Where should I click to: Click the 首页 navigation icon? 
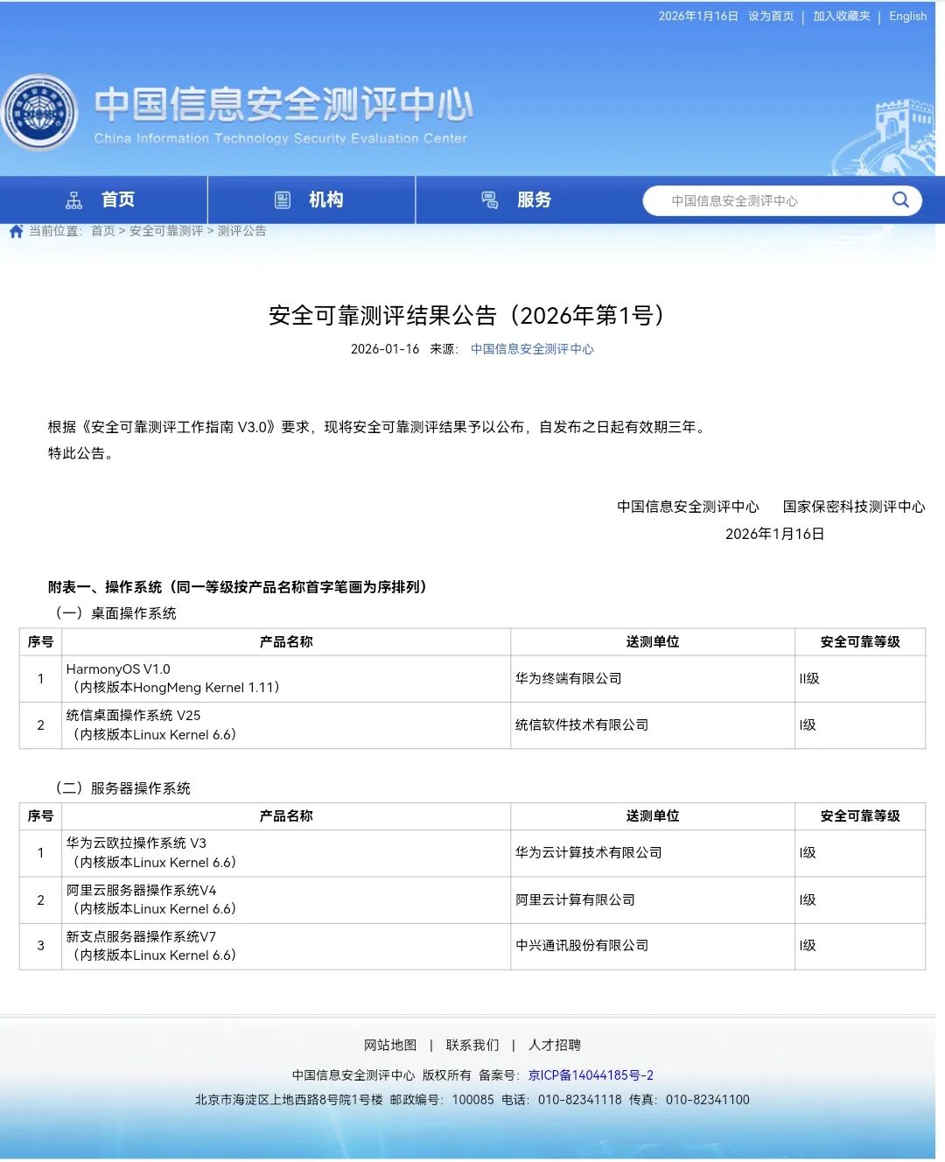(x=74, y=200)
